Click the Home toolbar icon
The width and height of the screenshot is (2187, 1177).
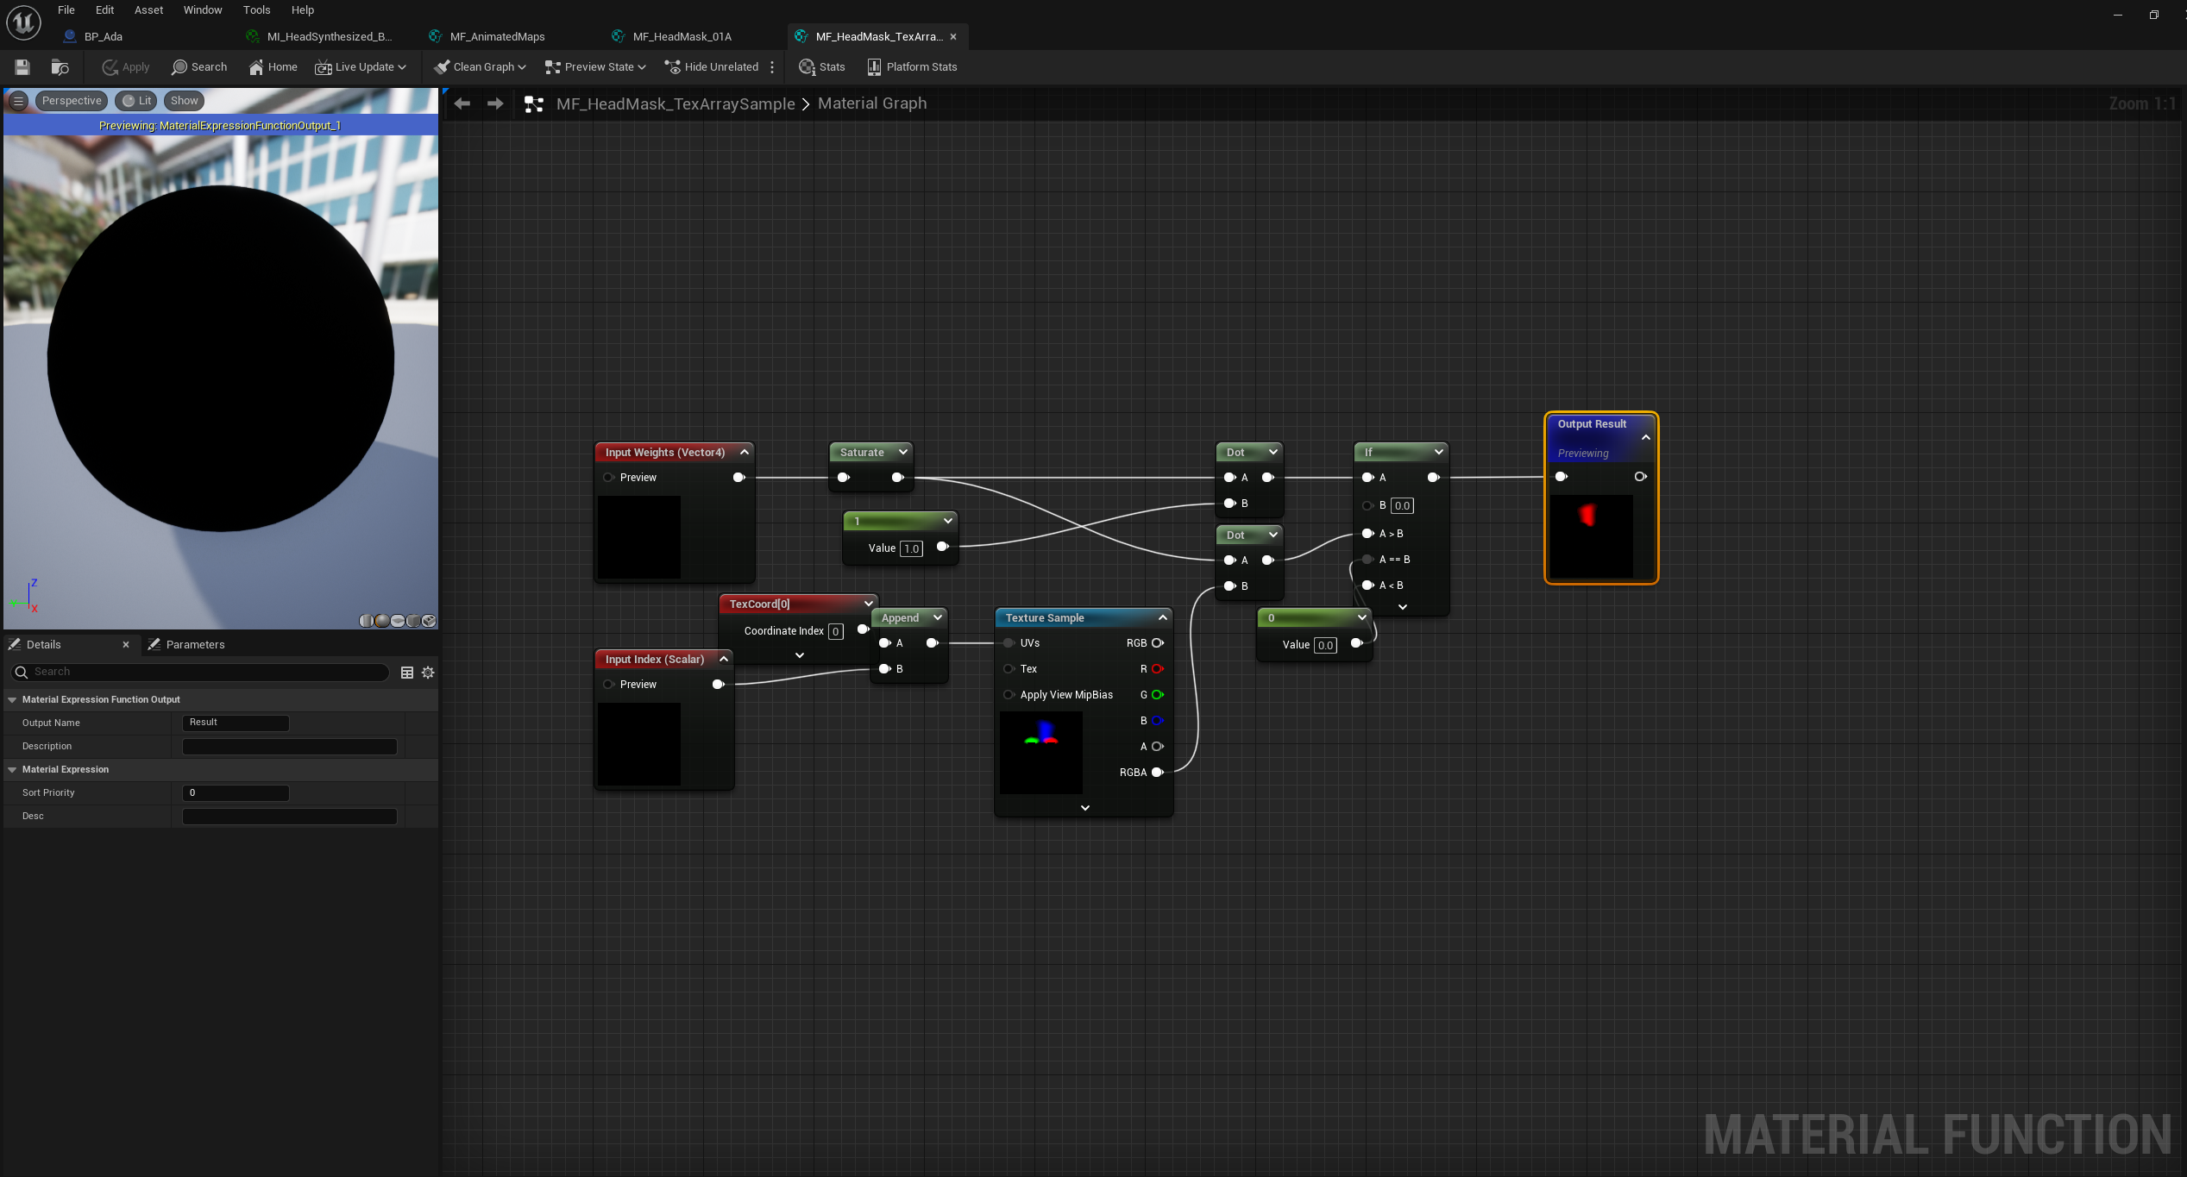272,67
